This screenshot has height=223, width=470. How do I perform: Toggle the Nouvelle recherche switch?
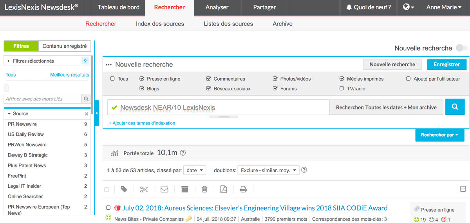pos(461,48)
